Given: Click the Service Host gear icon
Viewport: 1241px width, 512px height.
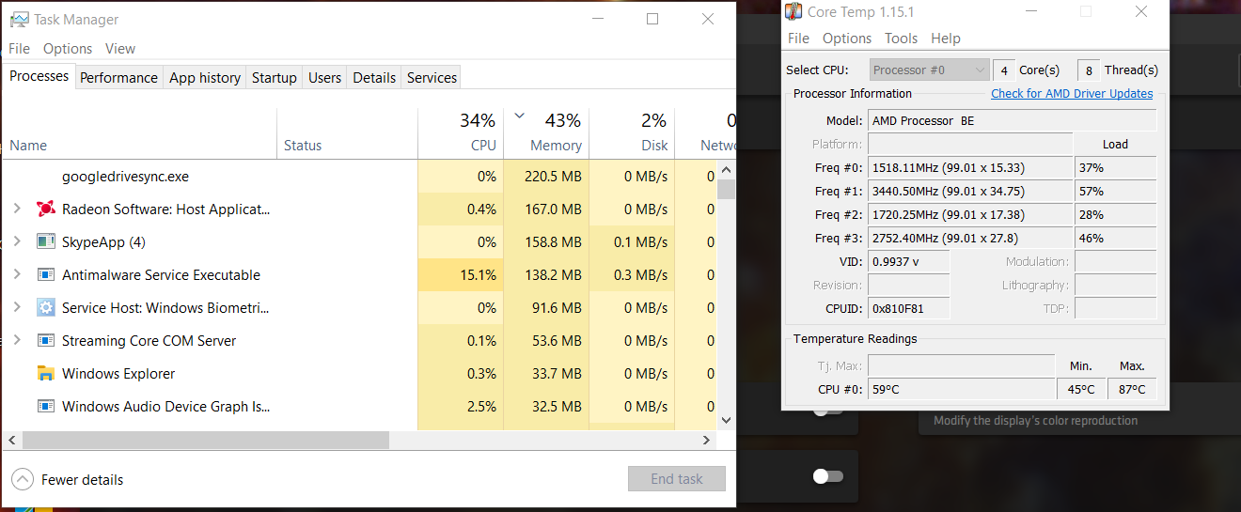Looking at the screenshot, I should (45, 307).
